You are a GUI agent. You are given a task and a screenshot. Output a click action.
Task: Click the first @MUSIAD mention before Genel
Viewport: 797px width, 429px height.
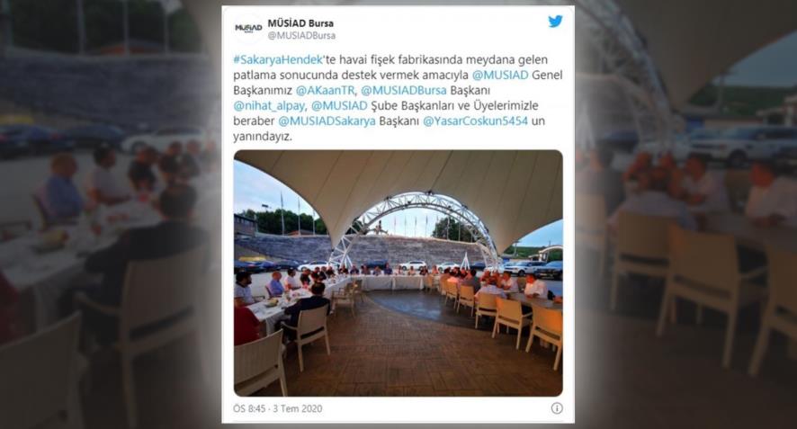(500, 76)
